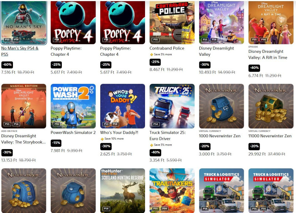This screenshot has height=213, width=296.
Task: Open the No Man's Sky cover thumbnail
Action: coord(24,23)
